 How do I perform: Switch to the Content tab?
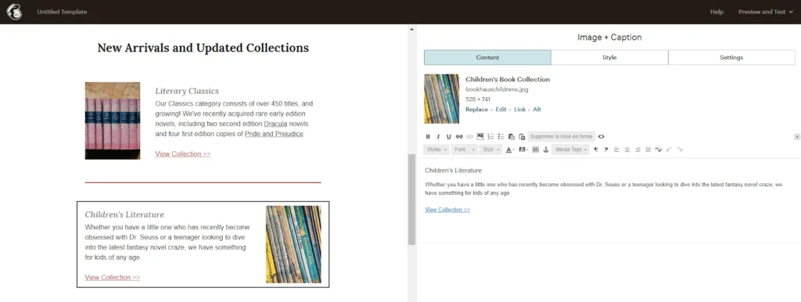coord(487,58)
